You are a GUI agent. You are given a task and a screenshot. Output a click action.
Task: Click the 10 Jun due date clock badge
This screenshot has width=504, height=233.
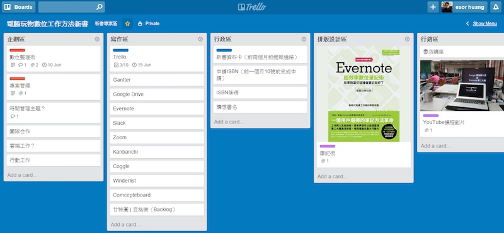point(52,65)
